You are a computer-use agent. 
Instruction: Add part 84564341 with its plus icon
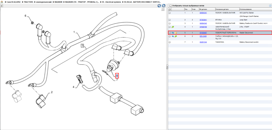coord(170,13)
